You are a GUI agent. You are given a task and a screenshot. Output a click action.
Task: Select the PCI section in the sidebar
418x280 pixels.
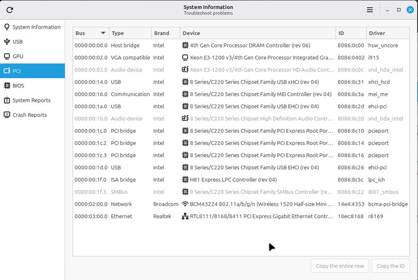[x=33, y=71]
